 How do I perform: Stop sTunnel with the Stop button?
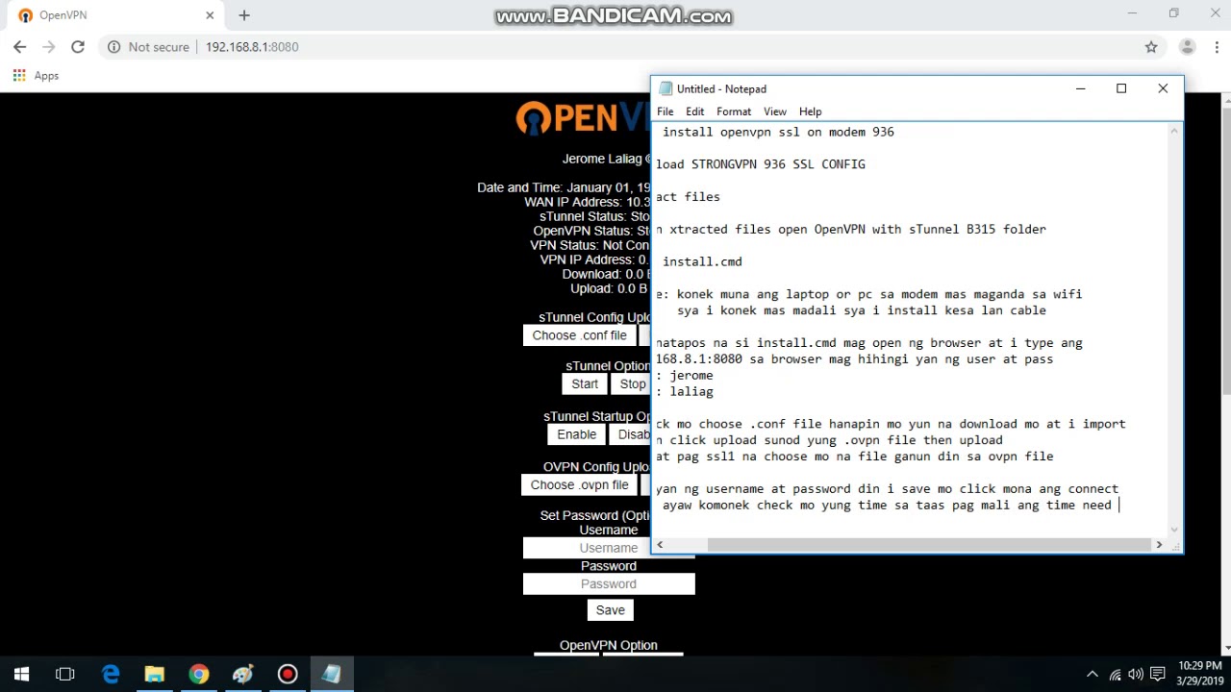click(631, 383)
